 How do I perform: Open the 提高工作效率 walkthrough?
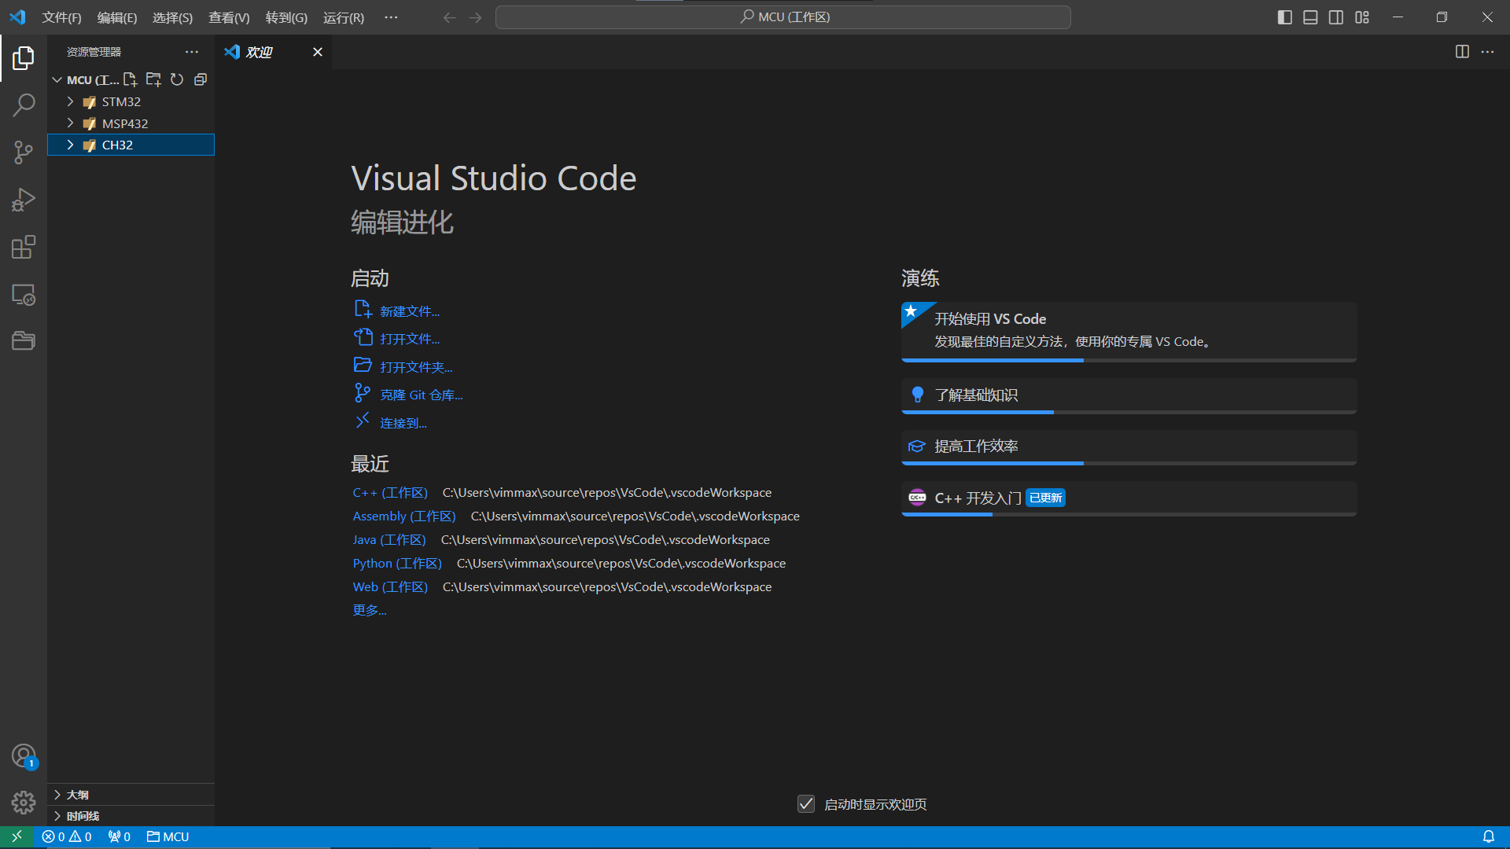click(x=1129, y=447)
